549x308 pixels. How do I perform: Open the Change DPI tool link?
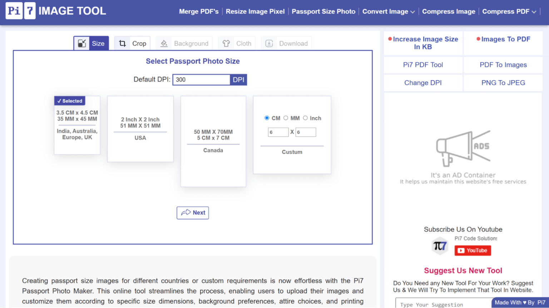click(423, 82)
